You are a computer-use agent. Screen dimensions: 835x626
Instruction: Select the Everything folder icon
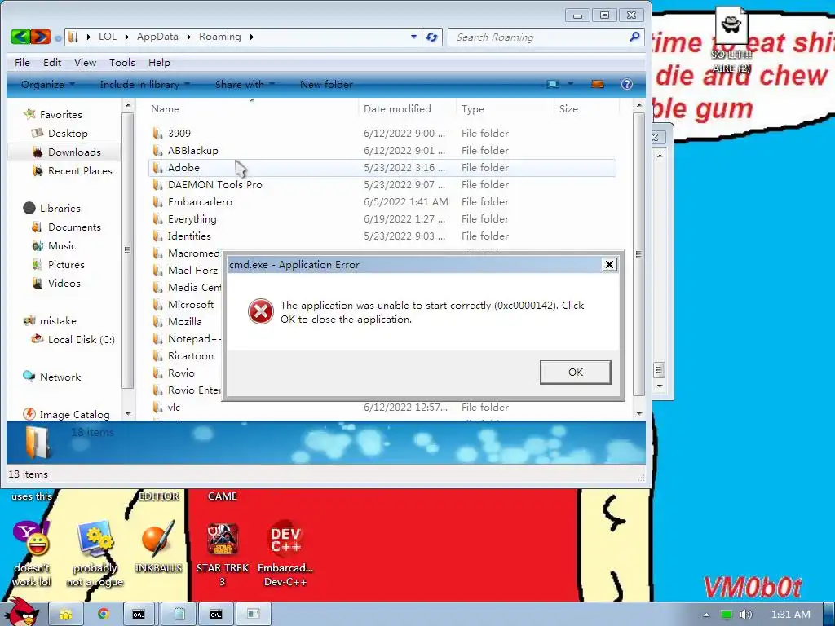point(157,218)
